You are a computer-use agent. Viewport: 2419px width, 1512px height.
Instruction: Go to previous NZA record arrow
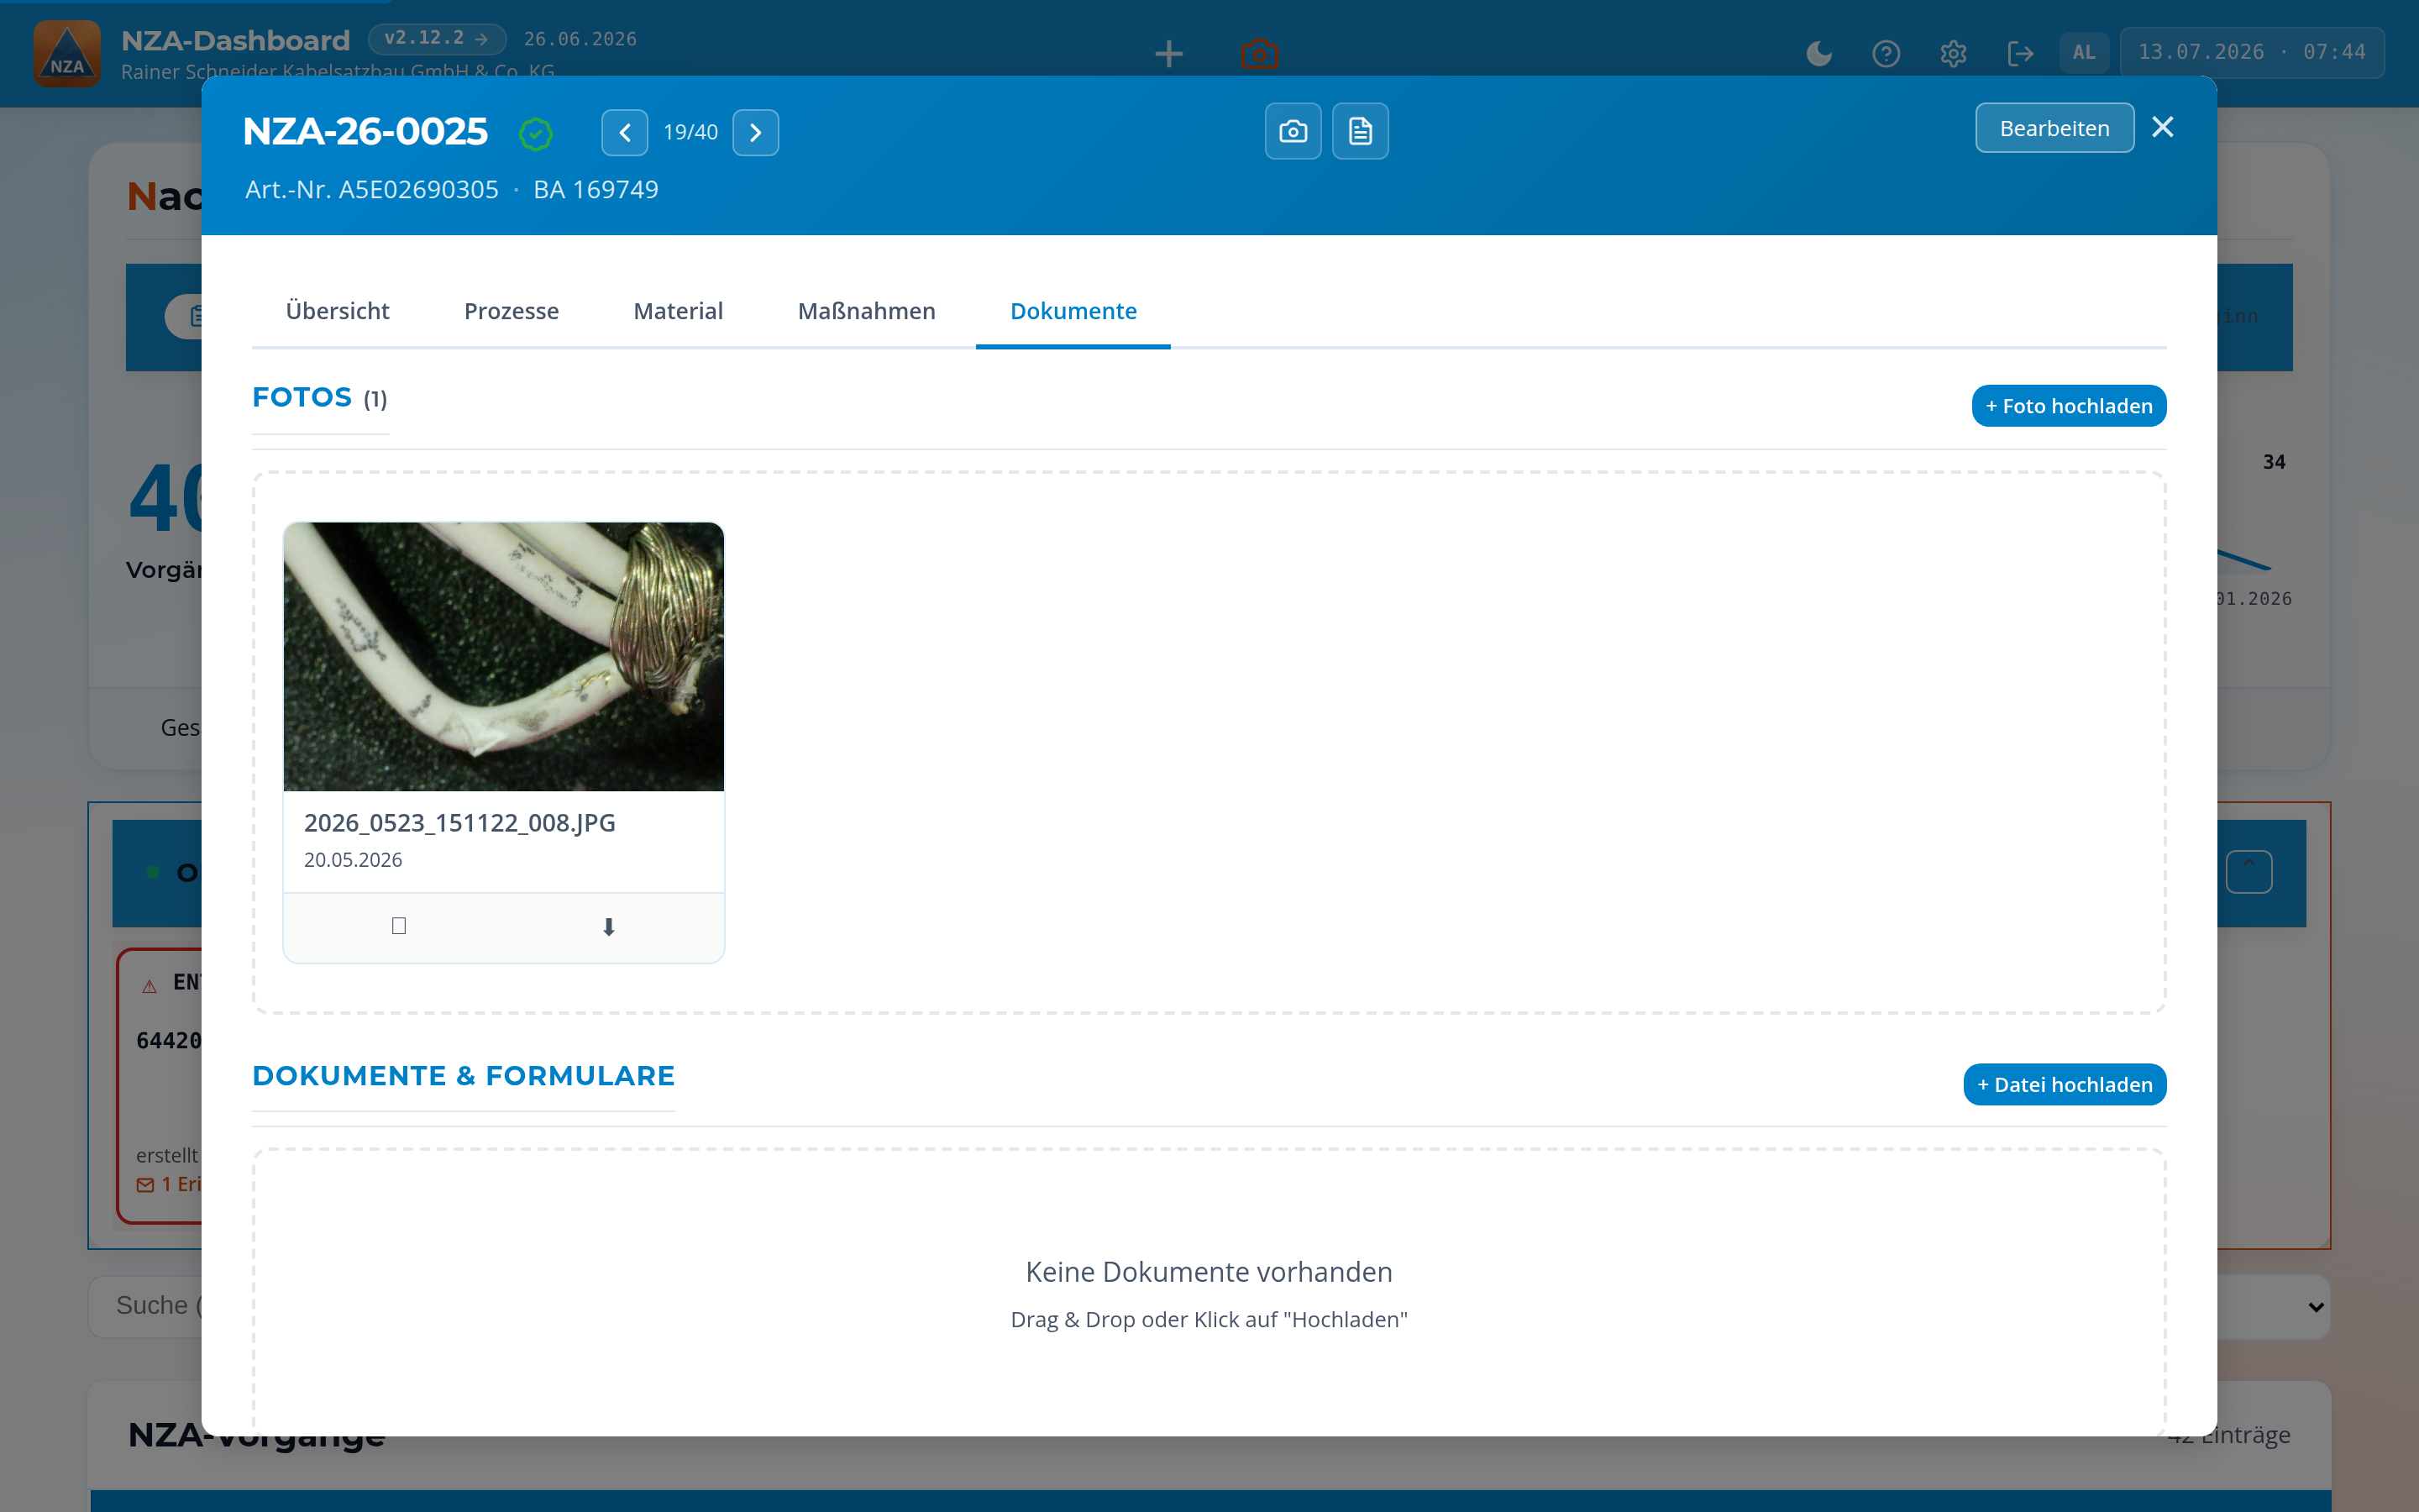click(625, 132)
